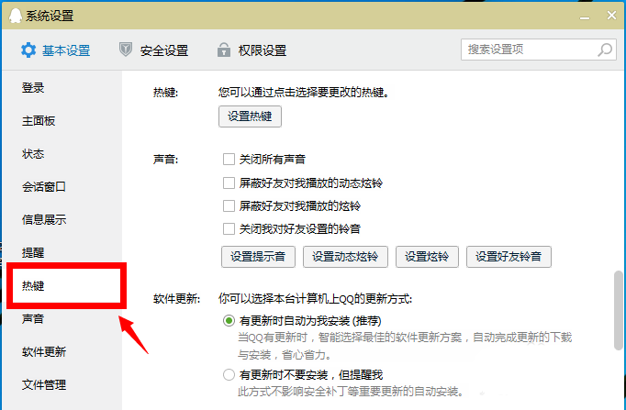Click the 软件更新: section label
This screenshot has height=410, width=626.
177,299
